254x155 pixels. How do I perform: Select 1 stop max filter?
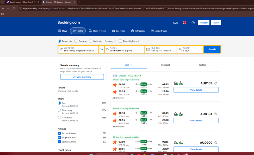(59, 118)
